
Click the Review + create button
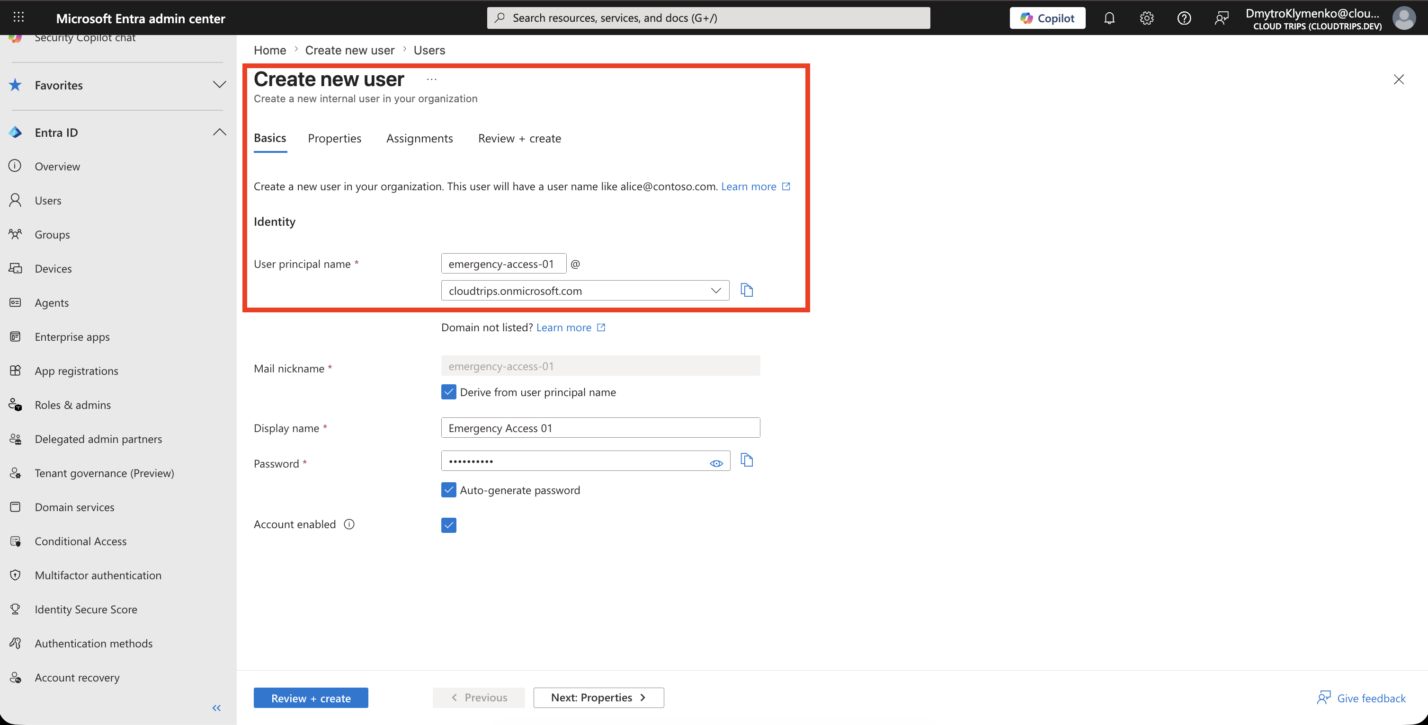tap(311, 697)
